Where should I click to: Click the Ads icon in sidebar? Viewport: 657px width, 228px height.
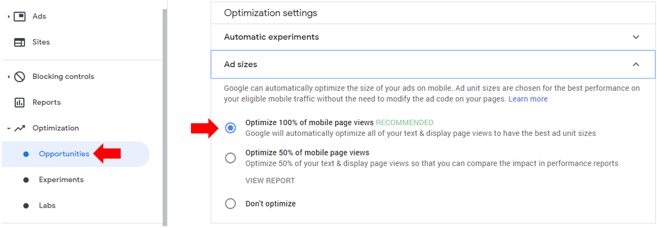click(x=20, y=17)
